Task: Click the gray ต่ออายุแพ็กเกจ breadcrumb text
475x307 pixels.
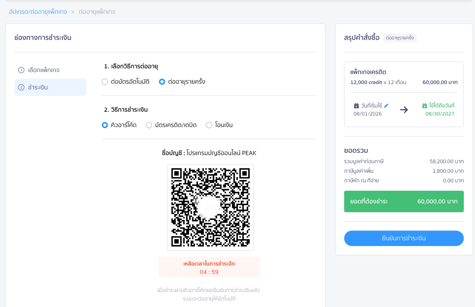Action: tap(97, 12)
